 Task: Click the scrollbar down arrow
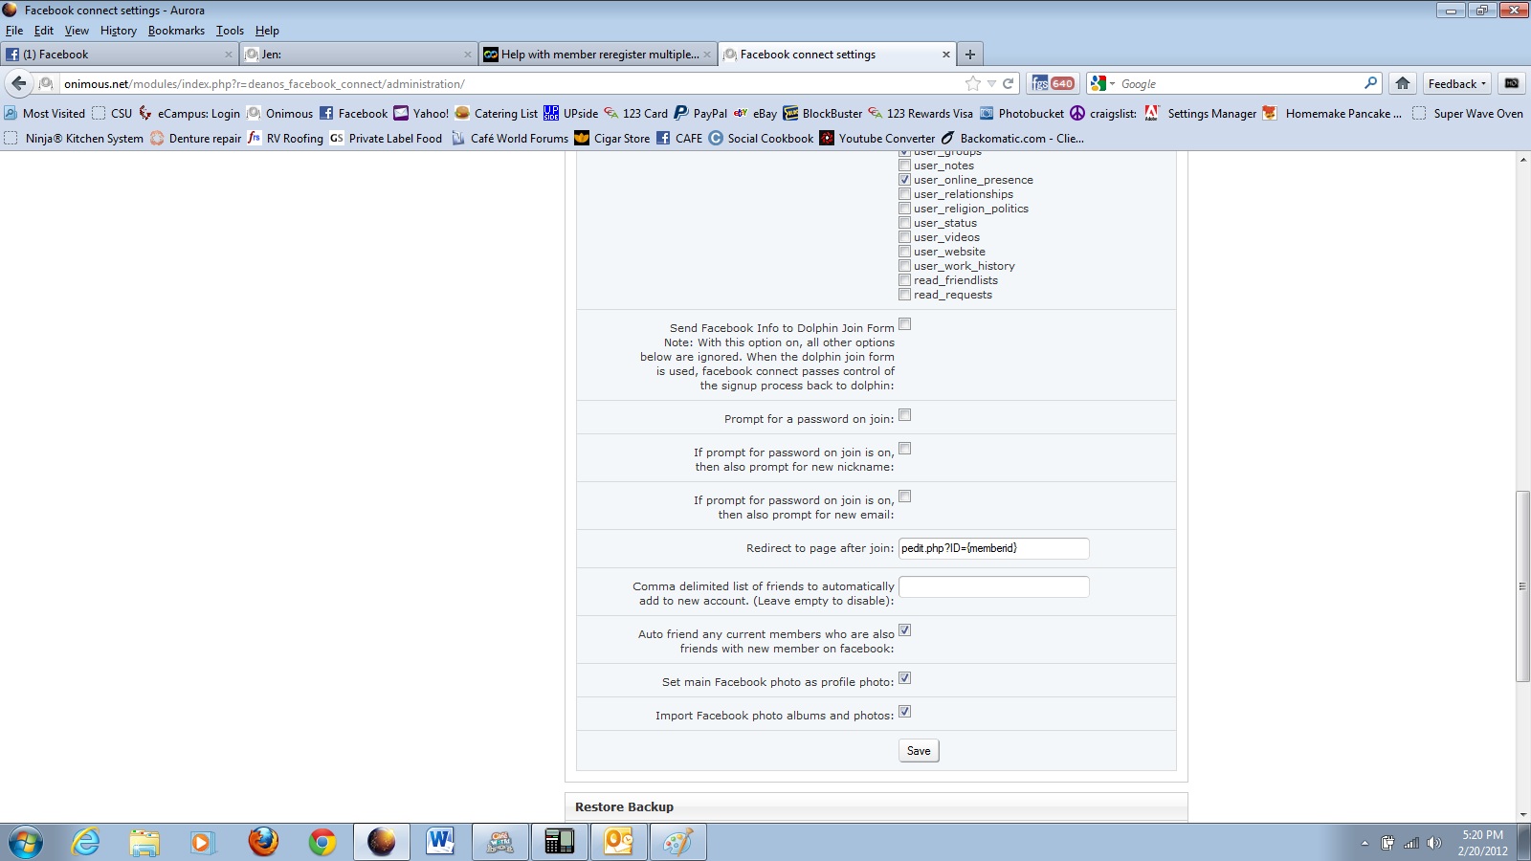pyautogui.click(x=1522, y=814)
